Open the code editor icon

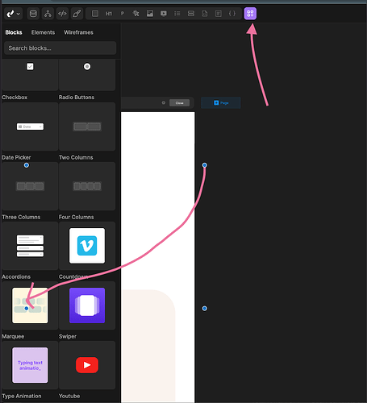coord(62,14)
